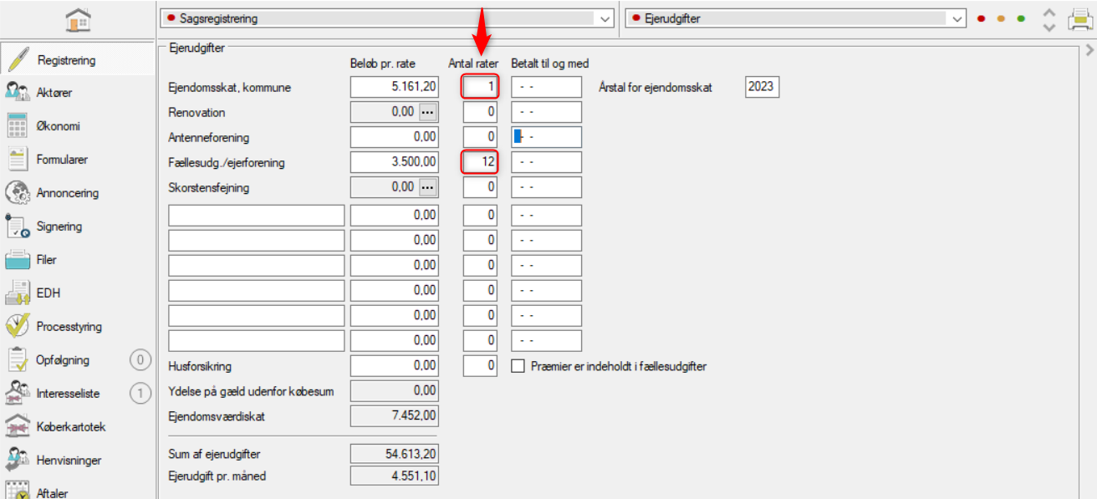Select the Annoncering menu item
Screen dimensions: 1097x499
click(68, 193)
